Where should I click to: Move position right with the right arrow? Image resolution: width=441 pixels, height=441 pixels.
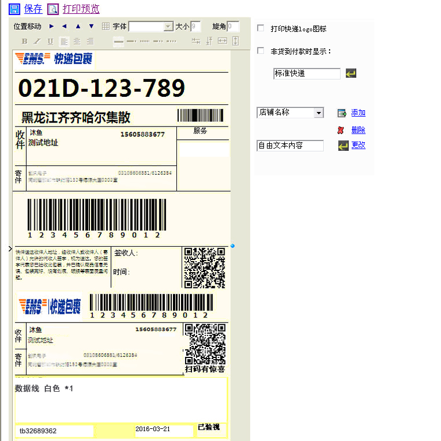tap(52, 26)
